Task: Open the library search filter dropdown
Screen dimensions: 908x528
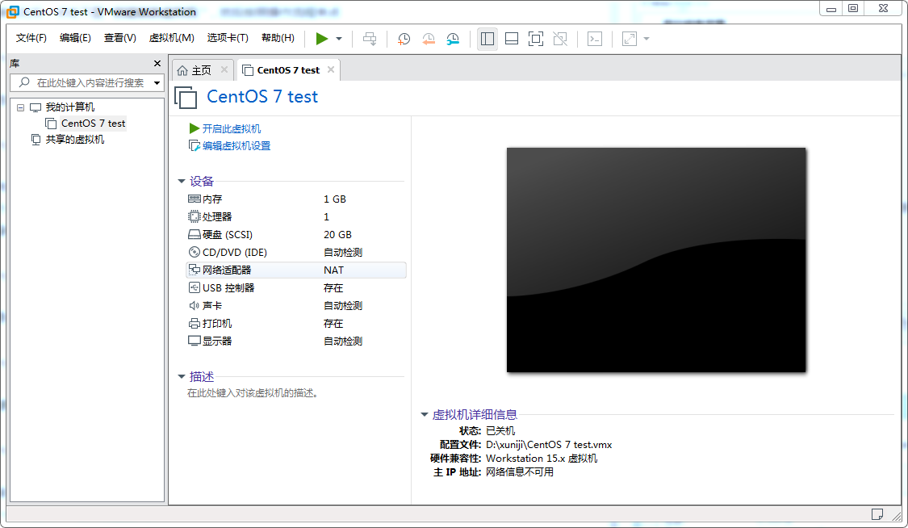Action: 157,83
